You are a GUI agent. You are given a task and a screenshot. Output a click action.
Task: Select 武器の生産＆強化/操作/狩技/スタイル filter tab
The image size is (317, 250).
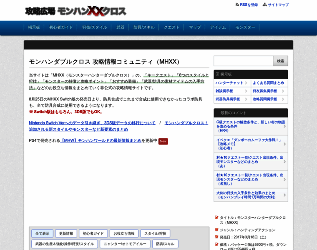tap(65, 244)
